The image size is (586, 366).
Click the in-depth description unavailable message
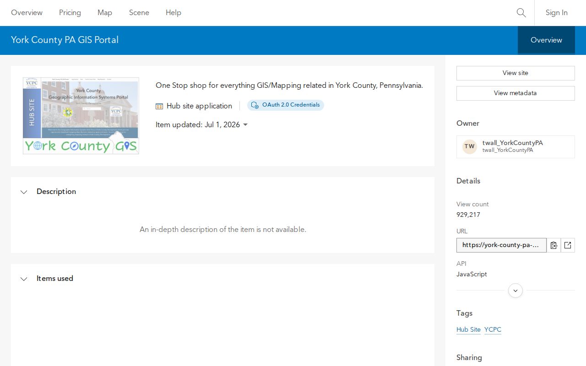coord(223,230)
